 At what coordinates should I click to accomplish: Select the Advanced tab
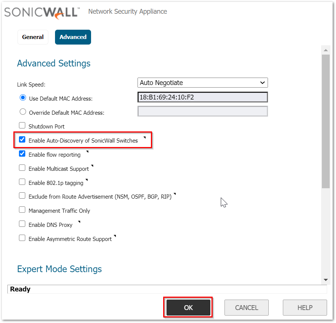(x=73, y=37)
